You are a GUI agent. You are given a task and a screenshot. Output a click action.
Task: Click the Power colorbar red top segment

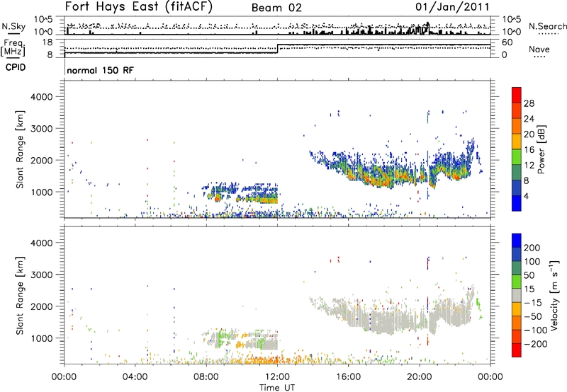(517, 95)
